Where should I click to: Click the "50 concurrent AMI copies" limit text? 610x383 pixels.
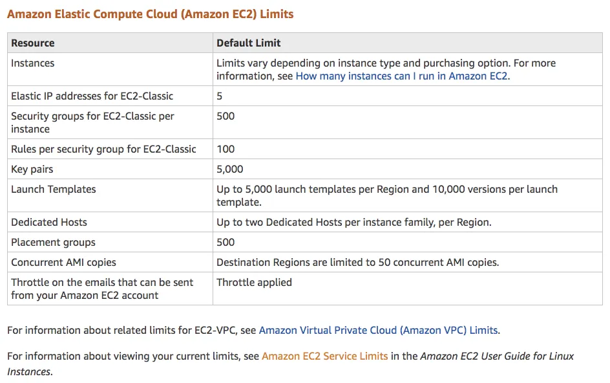[x=357, y=262]
